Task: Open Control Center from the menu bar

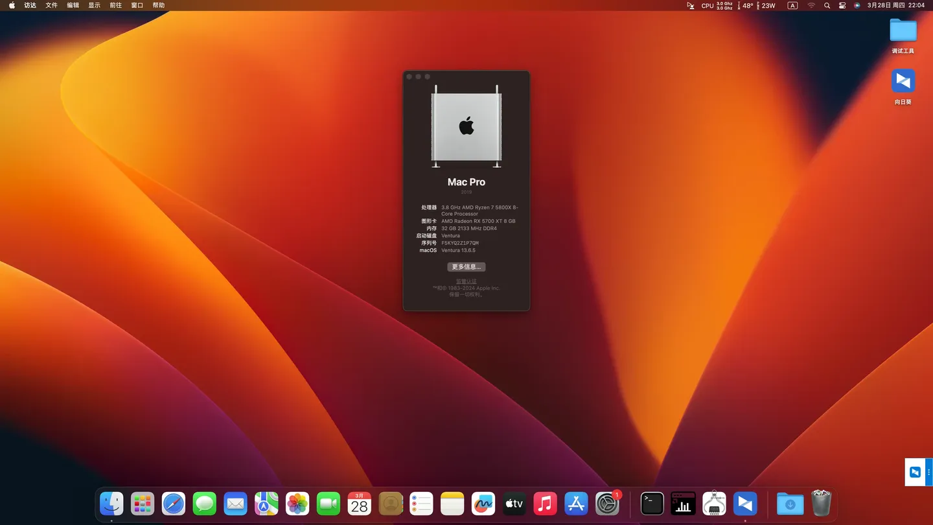Action: tap(842, 5)
